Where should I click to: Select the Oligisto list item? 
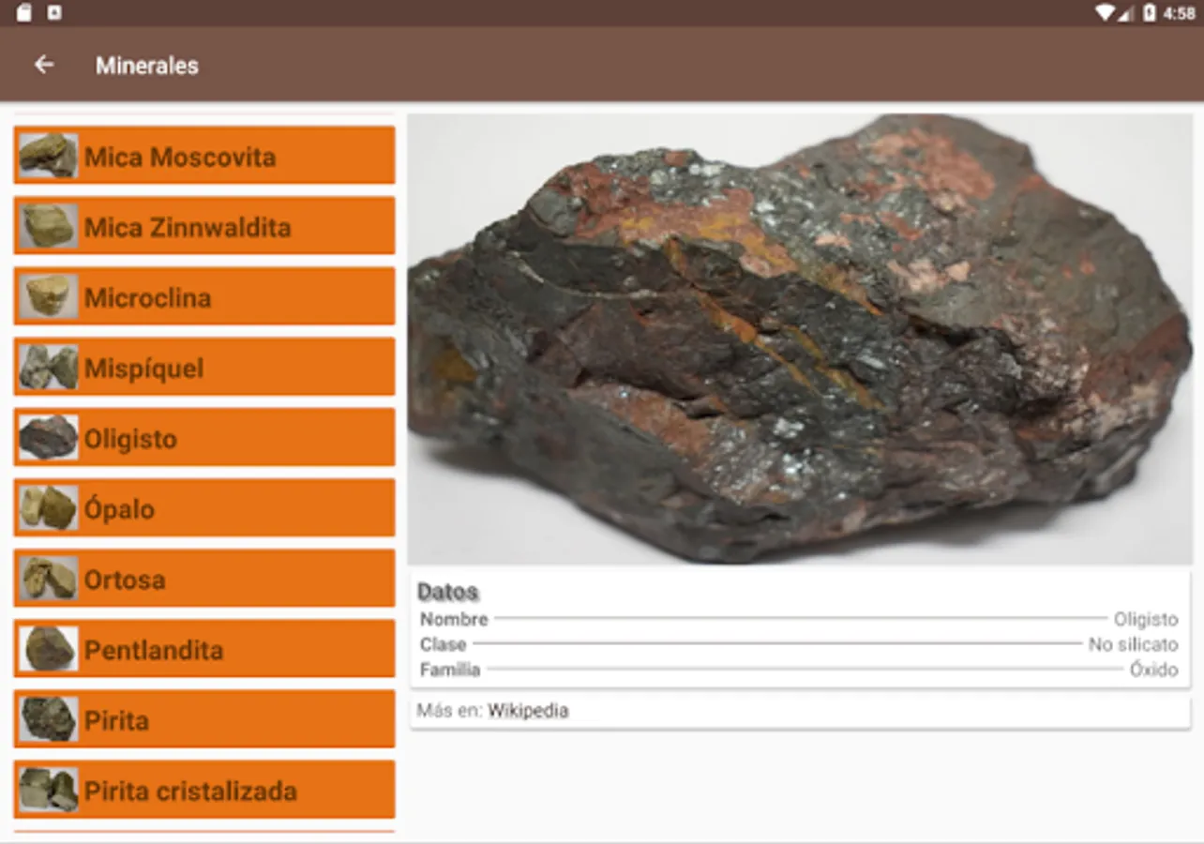click(x=204, y=437)
